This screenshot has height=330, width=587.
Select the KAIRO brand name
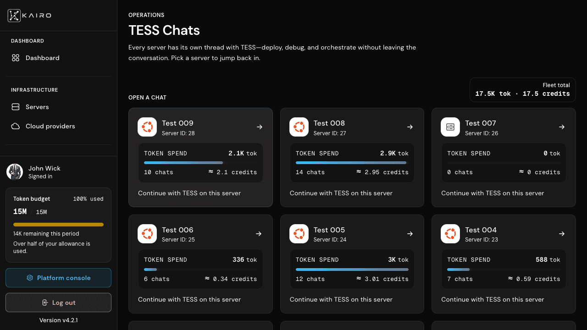point(37,16)
